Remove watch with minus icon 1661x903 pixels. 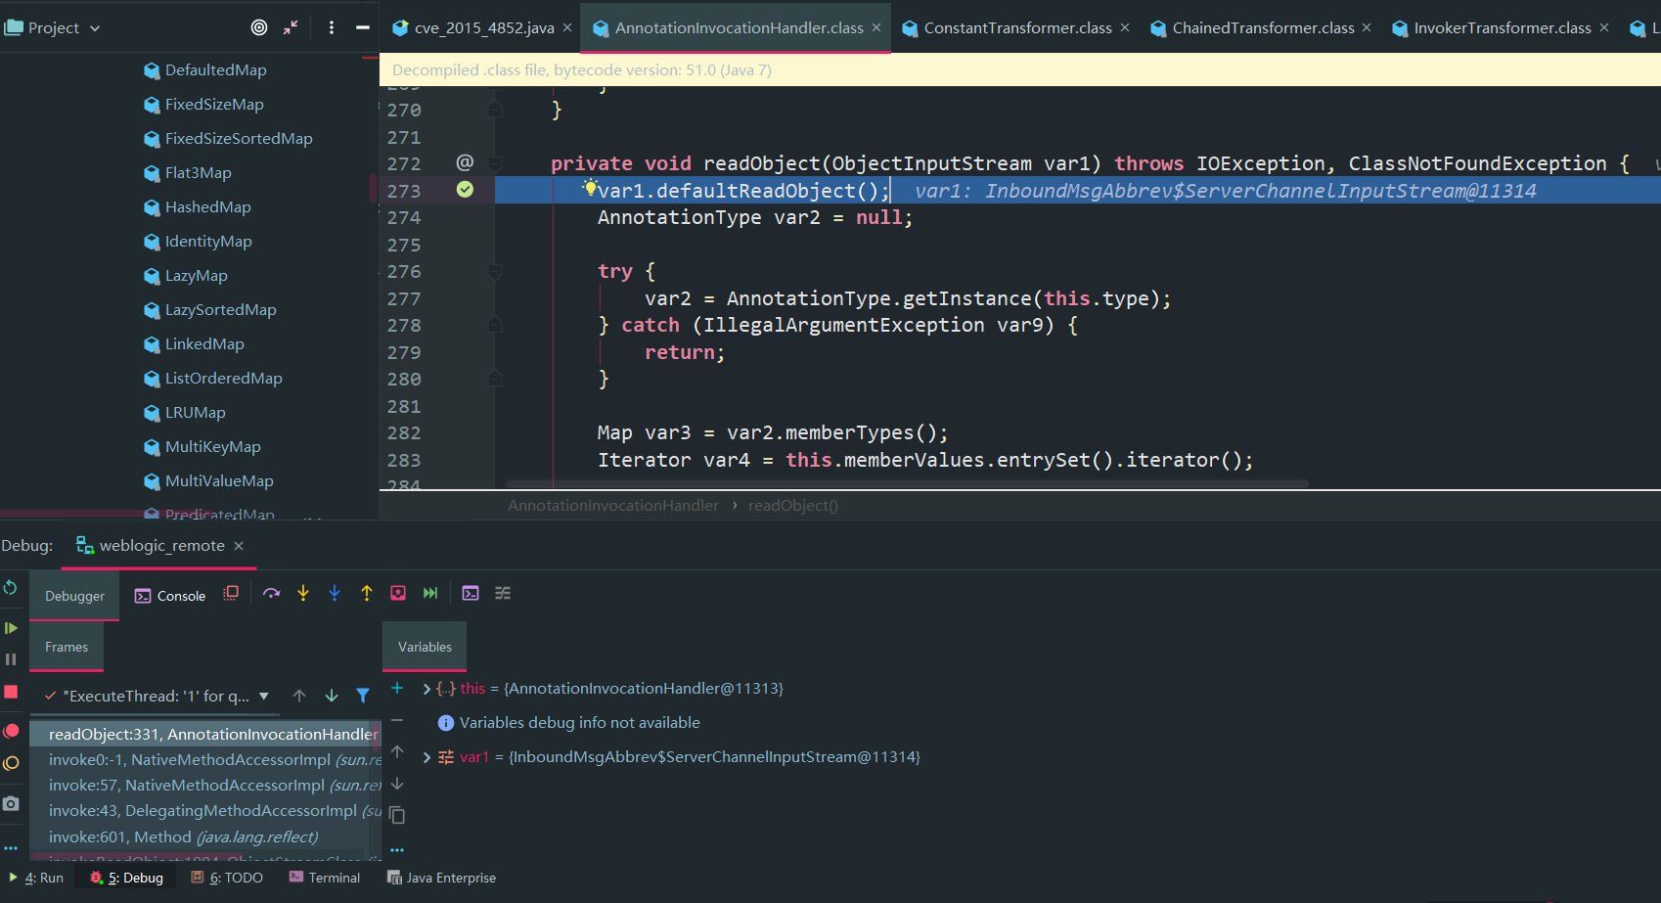397,720
